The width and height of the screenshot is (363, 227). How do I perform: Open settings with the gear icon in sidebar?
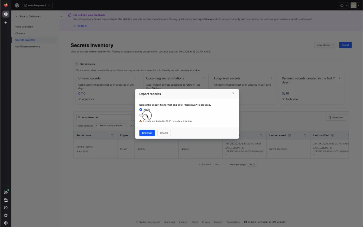6,223
